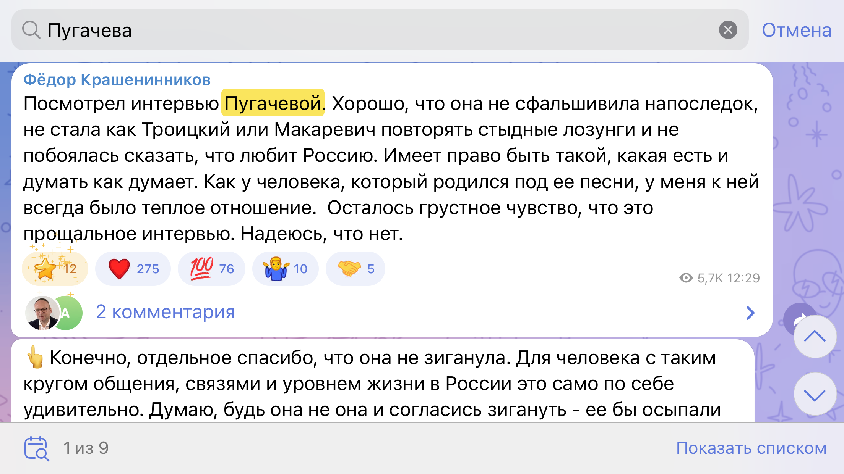Jump to the previous search result arrow
The height and width of the screenshot is (474, 844).
(815, 337)
